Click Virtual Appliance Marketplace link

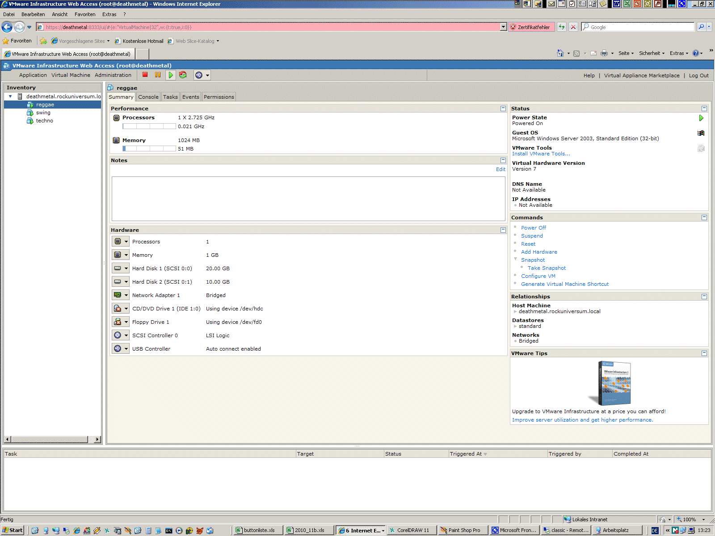click(642, 75)
